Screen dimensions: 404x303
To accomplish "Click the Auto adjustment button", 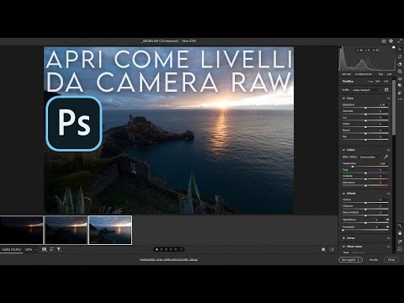I will click(370, 82).
